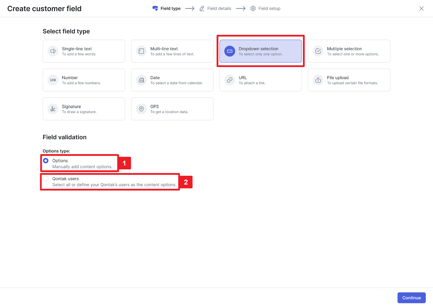Switch to the Field type step
433x308 pixels.
[166, 9]
